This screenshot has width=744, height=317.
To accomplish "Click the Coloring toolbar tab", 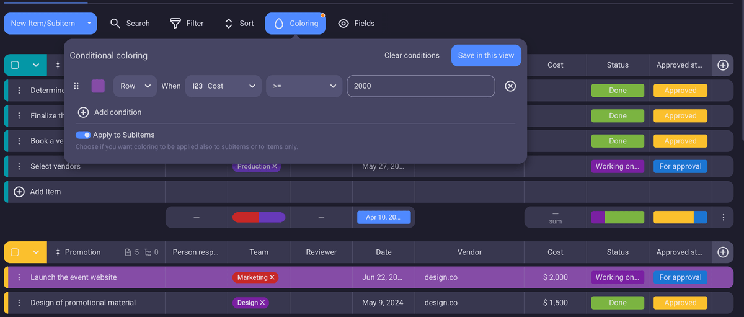I will 295,24.
